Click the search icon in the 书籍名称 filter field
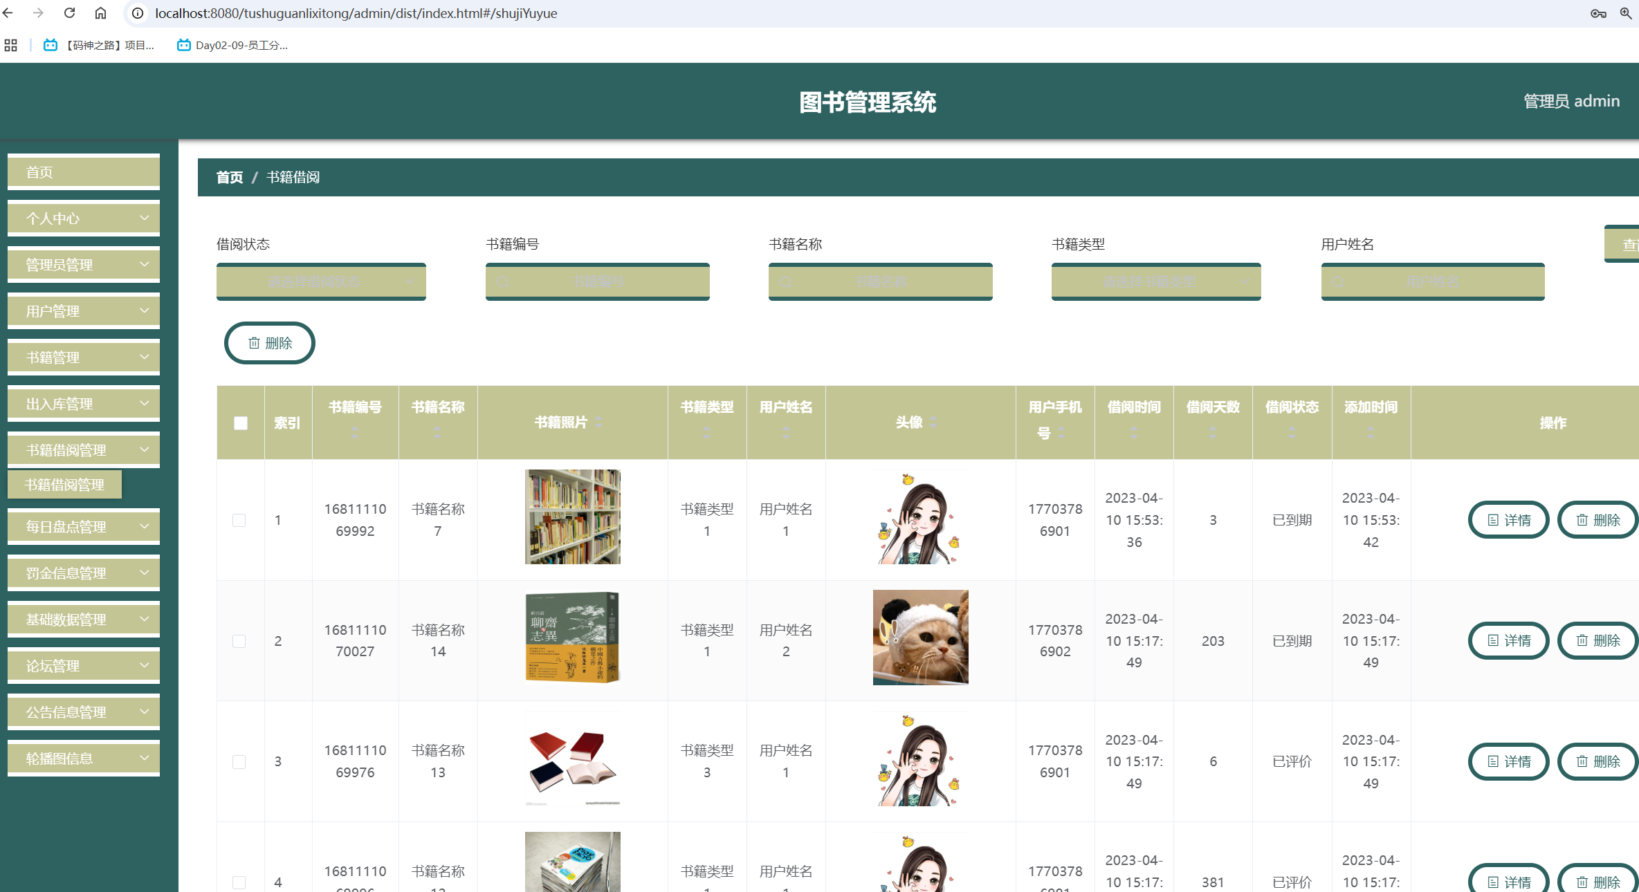Viewport: 1639px width, 892px height. (x=786, y=282)
